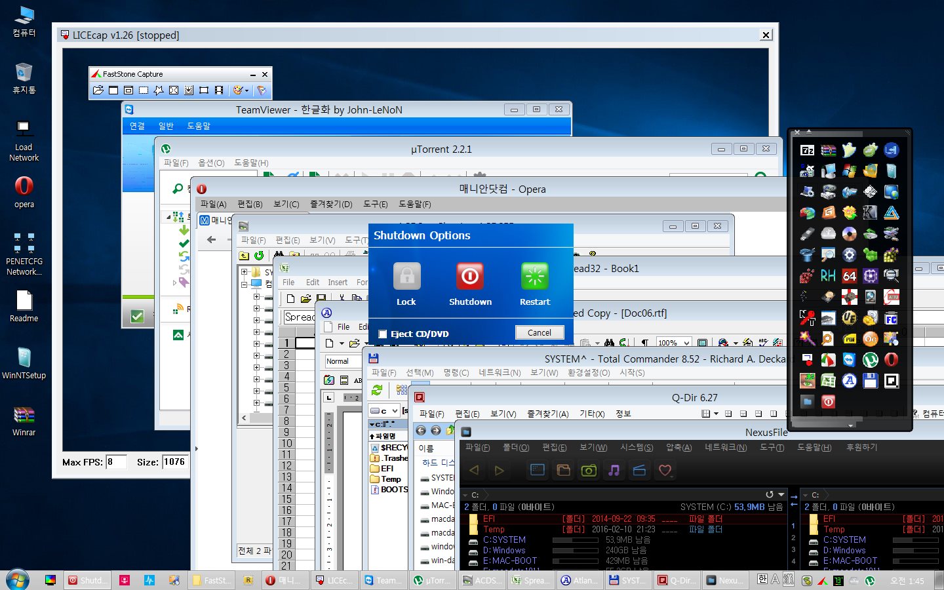Collapse the computer tree node in ACDSee
Screen dimensions: 944x590
pos(244,285)
